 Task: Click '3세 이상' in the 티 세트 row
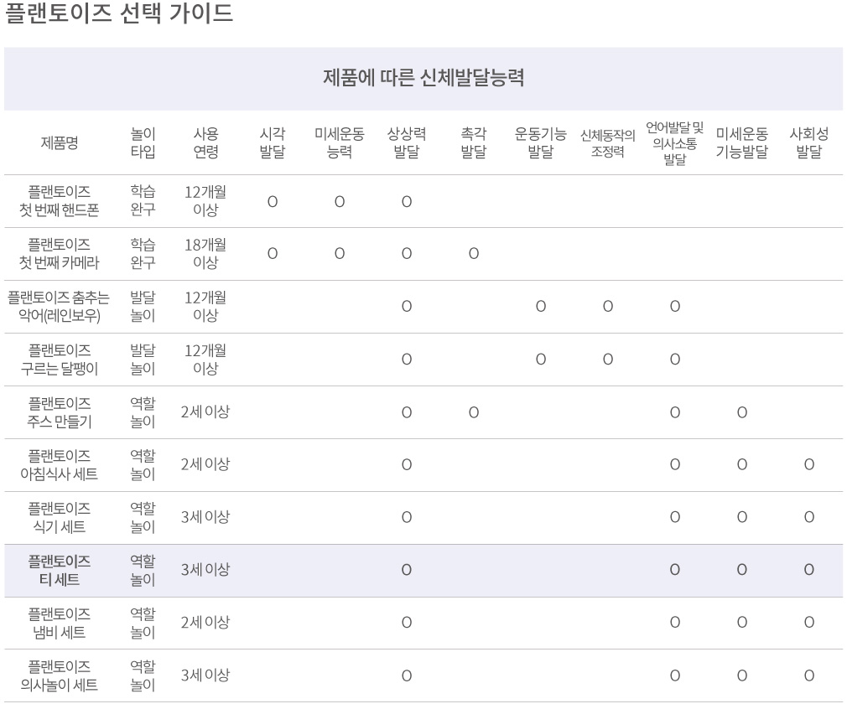pyautogui.click(x=205, y=570)
